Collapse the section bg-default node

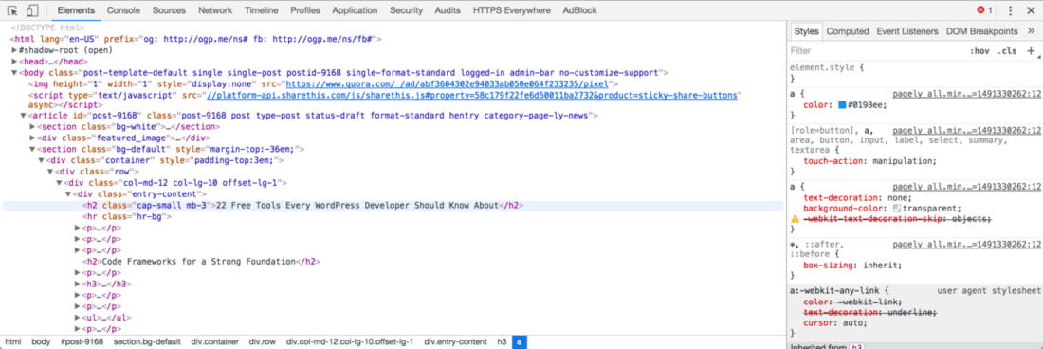pos(32,149)
